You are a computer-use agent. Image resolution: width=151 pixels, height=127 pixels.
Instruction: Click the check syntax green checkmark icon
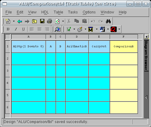click(x=69, y=29)
